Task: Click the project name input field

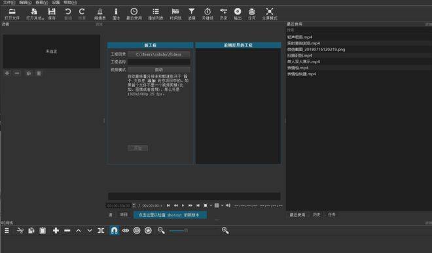Action: click(x=158, y=62)
